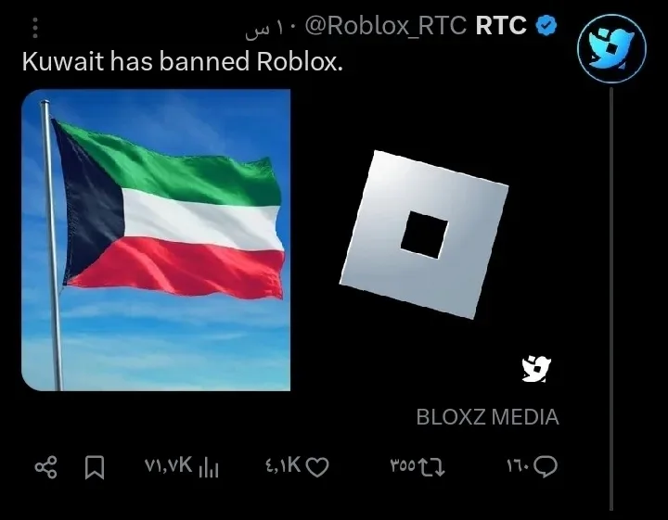Image resolution: width=668 pixels, height=520 pixels.
Task: Click the BLOXZ MEDIA caption text
Action: pyautogui.click(x=487, y=417)
